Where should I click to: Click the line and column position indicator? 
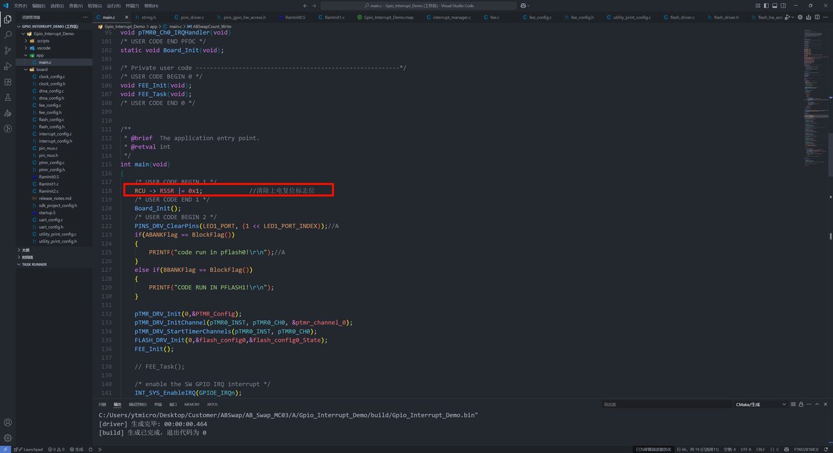coord(698,449)
